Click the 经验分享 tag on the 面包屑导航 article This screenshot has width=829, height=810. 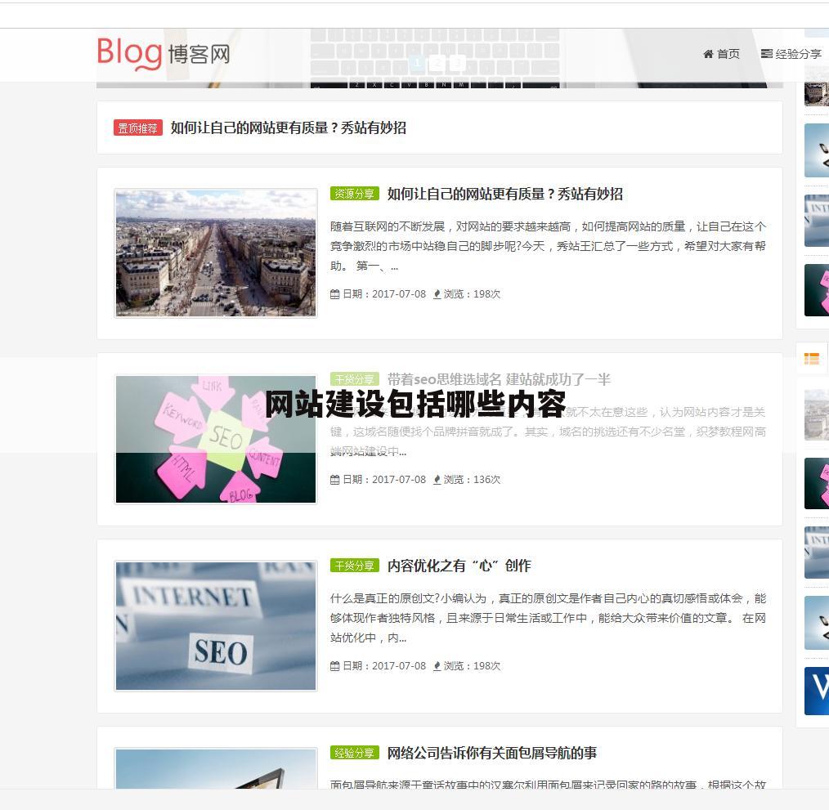pyautogui.click(x=354, y=753)
